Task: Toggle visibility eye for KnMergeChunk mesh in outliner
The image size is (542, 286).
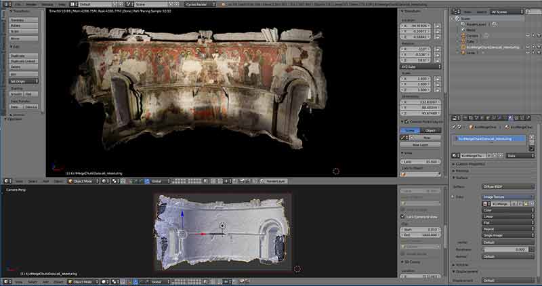Action: click(x=528, y=47)
